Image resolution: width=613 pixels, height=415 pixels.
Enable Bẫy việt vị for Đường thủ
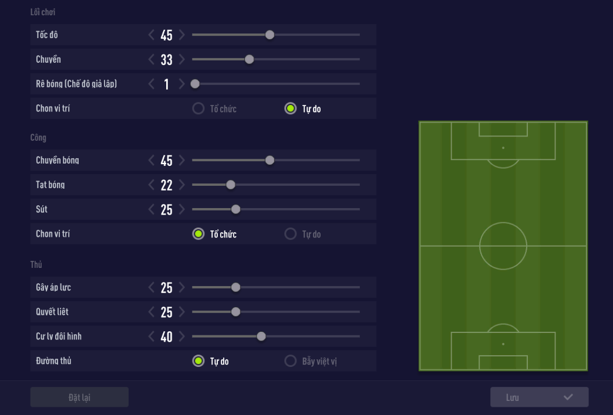coord(290,361)
